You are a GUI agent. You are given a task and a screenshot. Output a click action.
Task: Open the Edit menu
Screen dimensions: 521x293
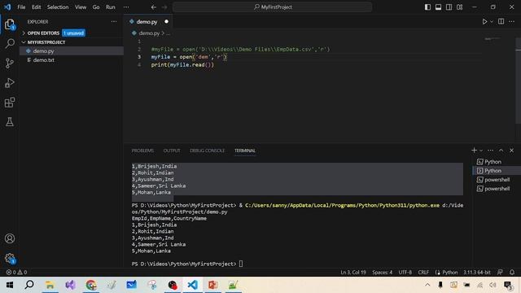[36, 7]
